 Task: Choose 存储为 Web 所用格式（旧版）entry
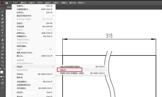(x=82, y=73)
